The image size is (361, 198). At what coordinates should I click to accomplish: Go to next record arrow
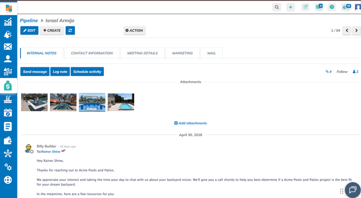click(x=356, y=30)
